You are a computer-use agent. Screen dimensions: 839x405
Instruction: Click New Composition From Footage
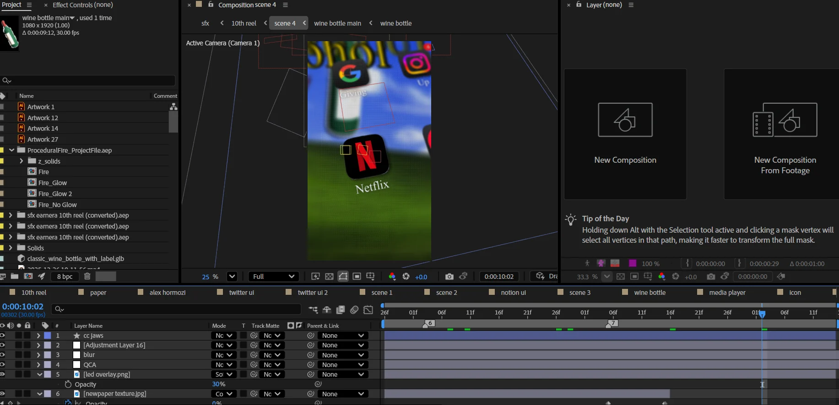(785, 134)
